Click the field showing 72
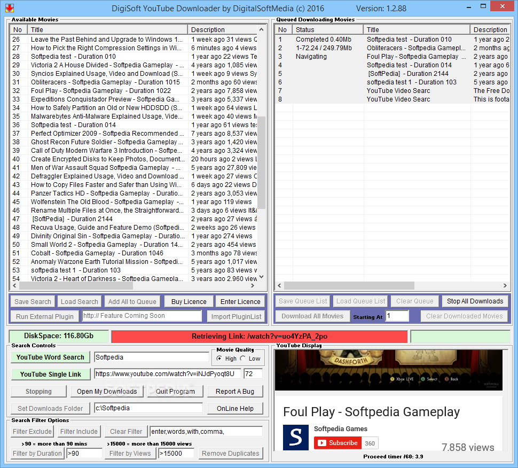The width and height of the screenshot is (518, 468). 253,374
